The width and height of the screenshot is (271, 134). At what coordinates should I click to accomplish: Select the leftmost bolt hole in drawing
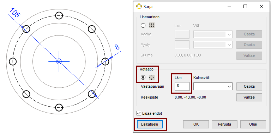pos(13,61)
